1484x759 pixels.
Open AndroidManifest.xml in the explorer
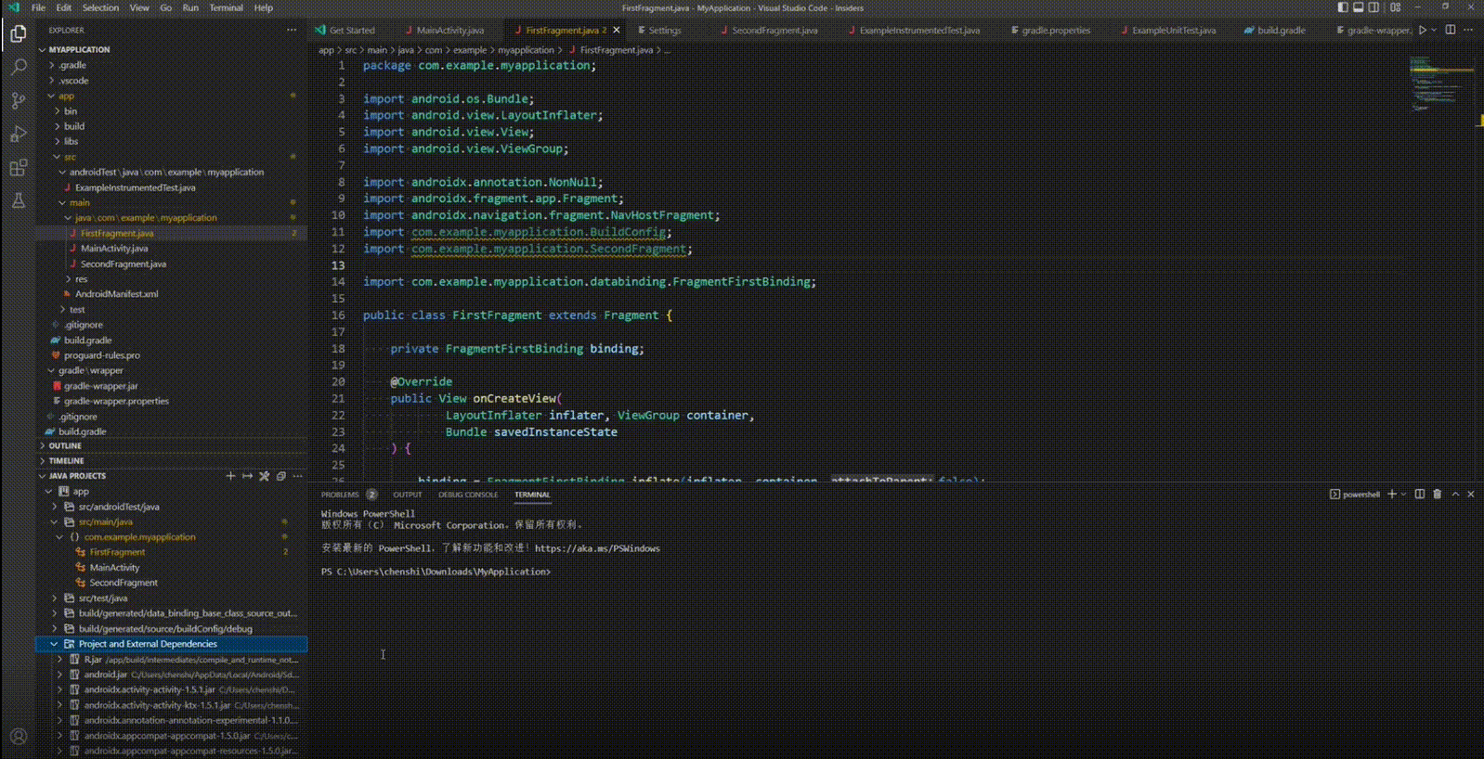[x=116, y=294]
